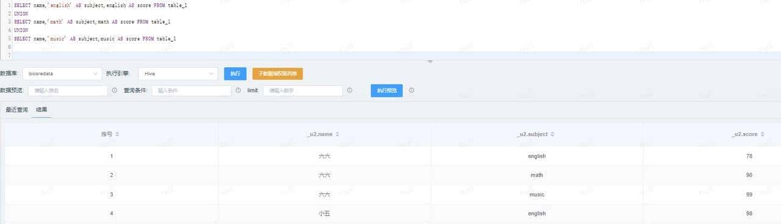Click info icon next to 查询条件 input

click(238, 90)
